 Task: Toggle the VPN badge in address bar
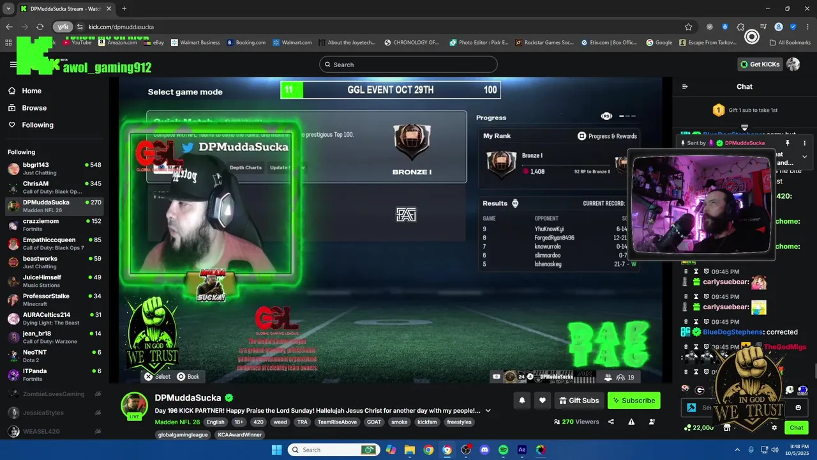click(x=63, y=27)
